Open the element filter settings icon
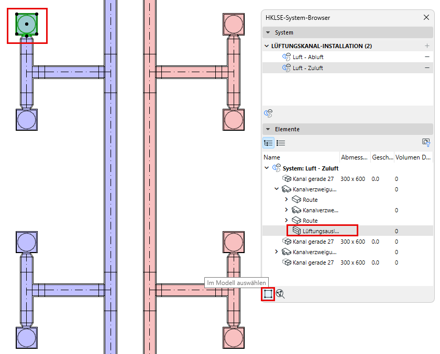This screenshot has height=354, width=440. [426, 143]
